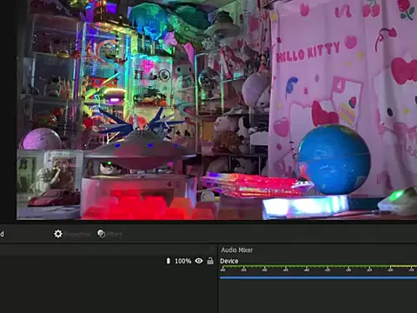Click the pink ball in the preview
This screenshot has height=313, width=417.
pyautogui.click(x=42, y=139)
